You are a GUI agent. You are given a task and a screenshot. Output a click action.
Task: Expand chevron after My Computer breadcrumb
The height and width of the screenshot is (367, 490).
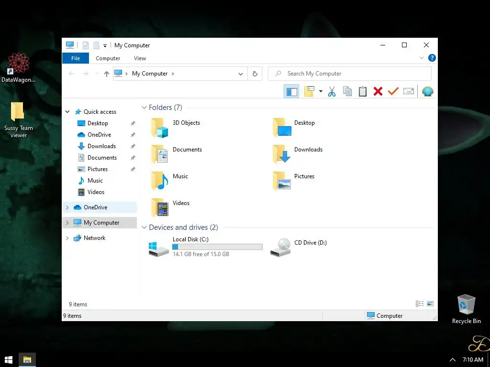tap(173, 74)
